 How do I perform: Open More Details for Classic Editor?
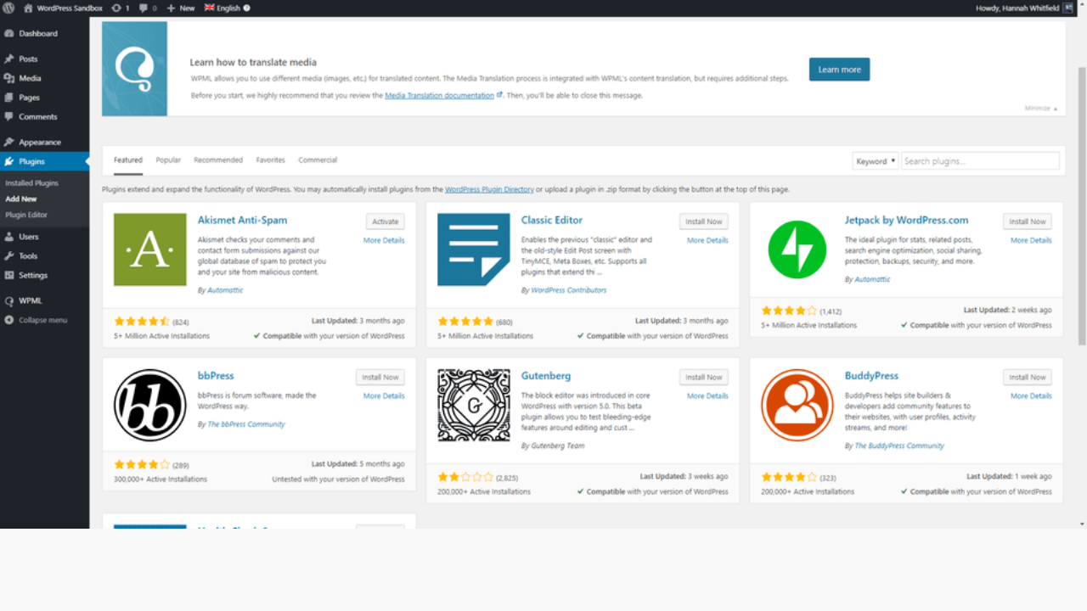tap(707, 240)
